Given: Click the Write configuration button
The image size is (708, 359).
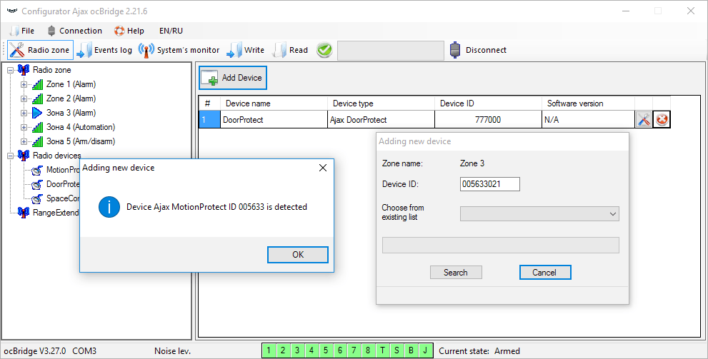Looking at the screenshot, I should click(245, 50).
